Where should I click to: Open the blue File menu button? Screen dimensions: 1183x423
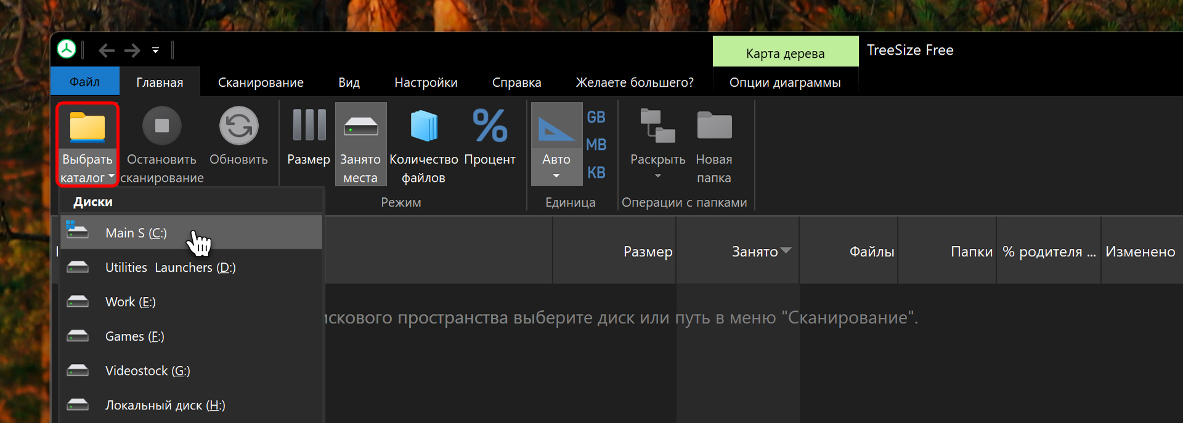coord(84,82)
